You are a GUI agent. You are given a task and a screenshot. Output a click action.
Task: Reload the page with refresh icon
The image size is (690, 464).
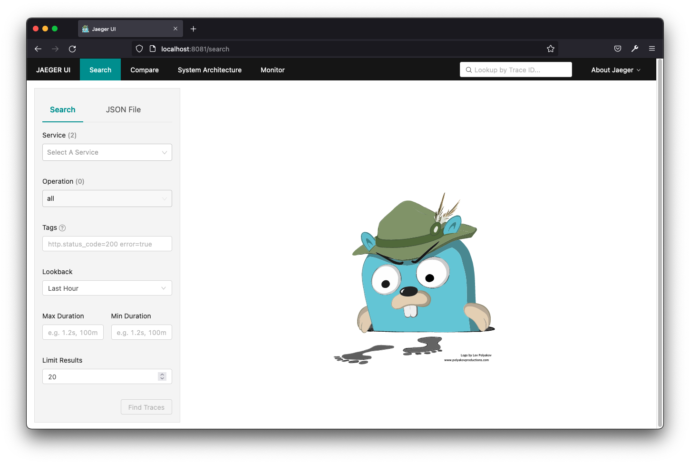point(72,49)
